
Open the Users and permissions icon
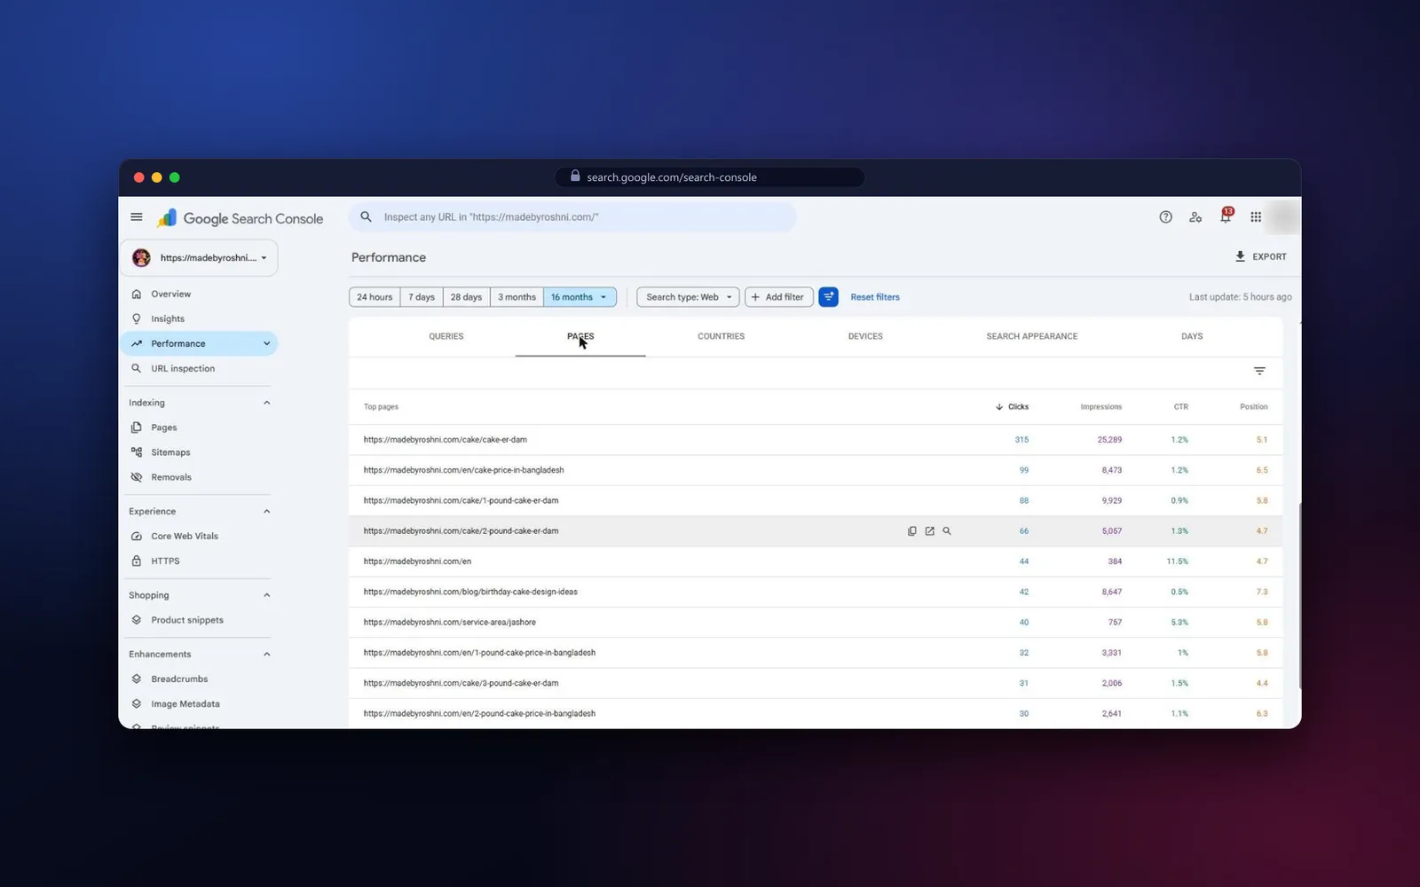point(1195,217)
